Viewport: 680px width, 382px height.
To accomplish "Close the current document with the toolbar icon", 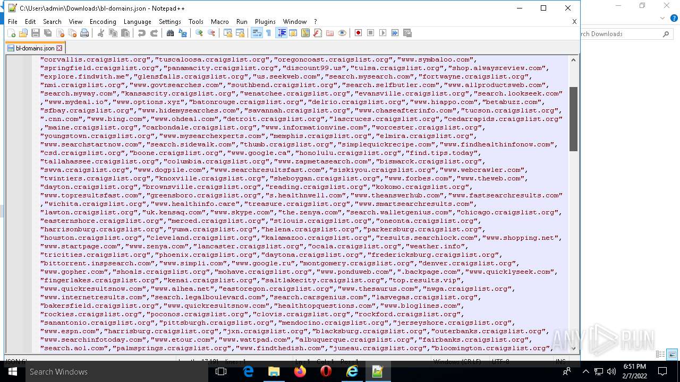I will (60, 33).
